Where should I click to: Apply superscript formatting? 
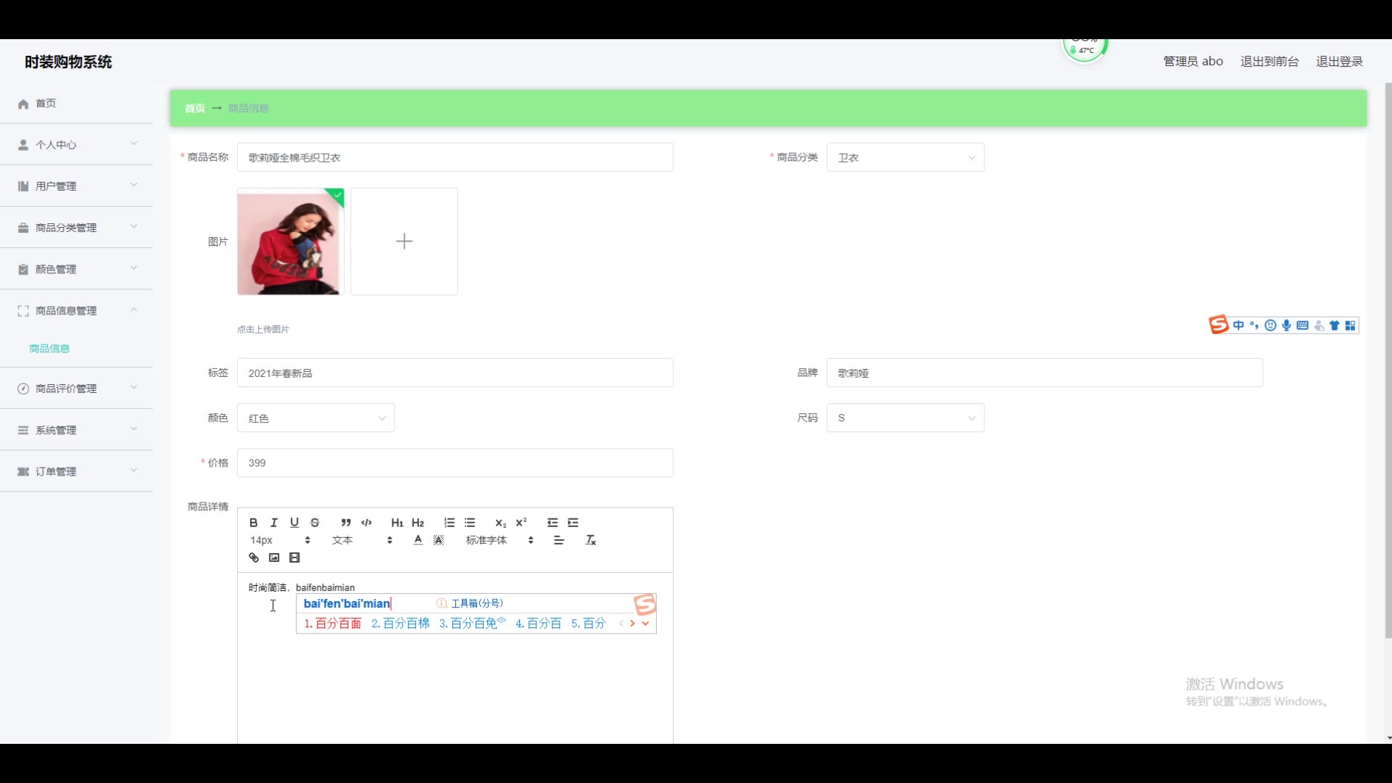[x=521, y=523]
